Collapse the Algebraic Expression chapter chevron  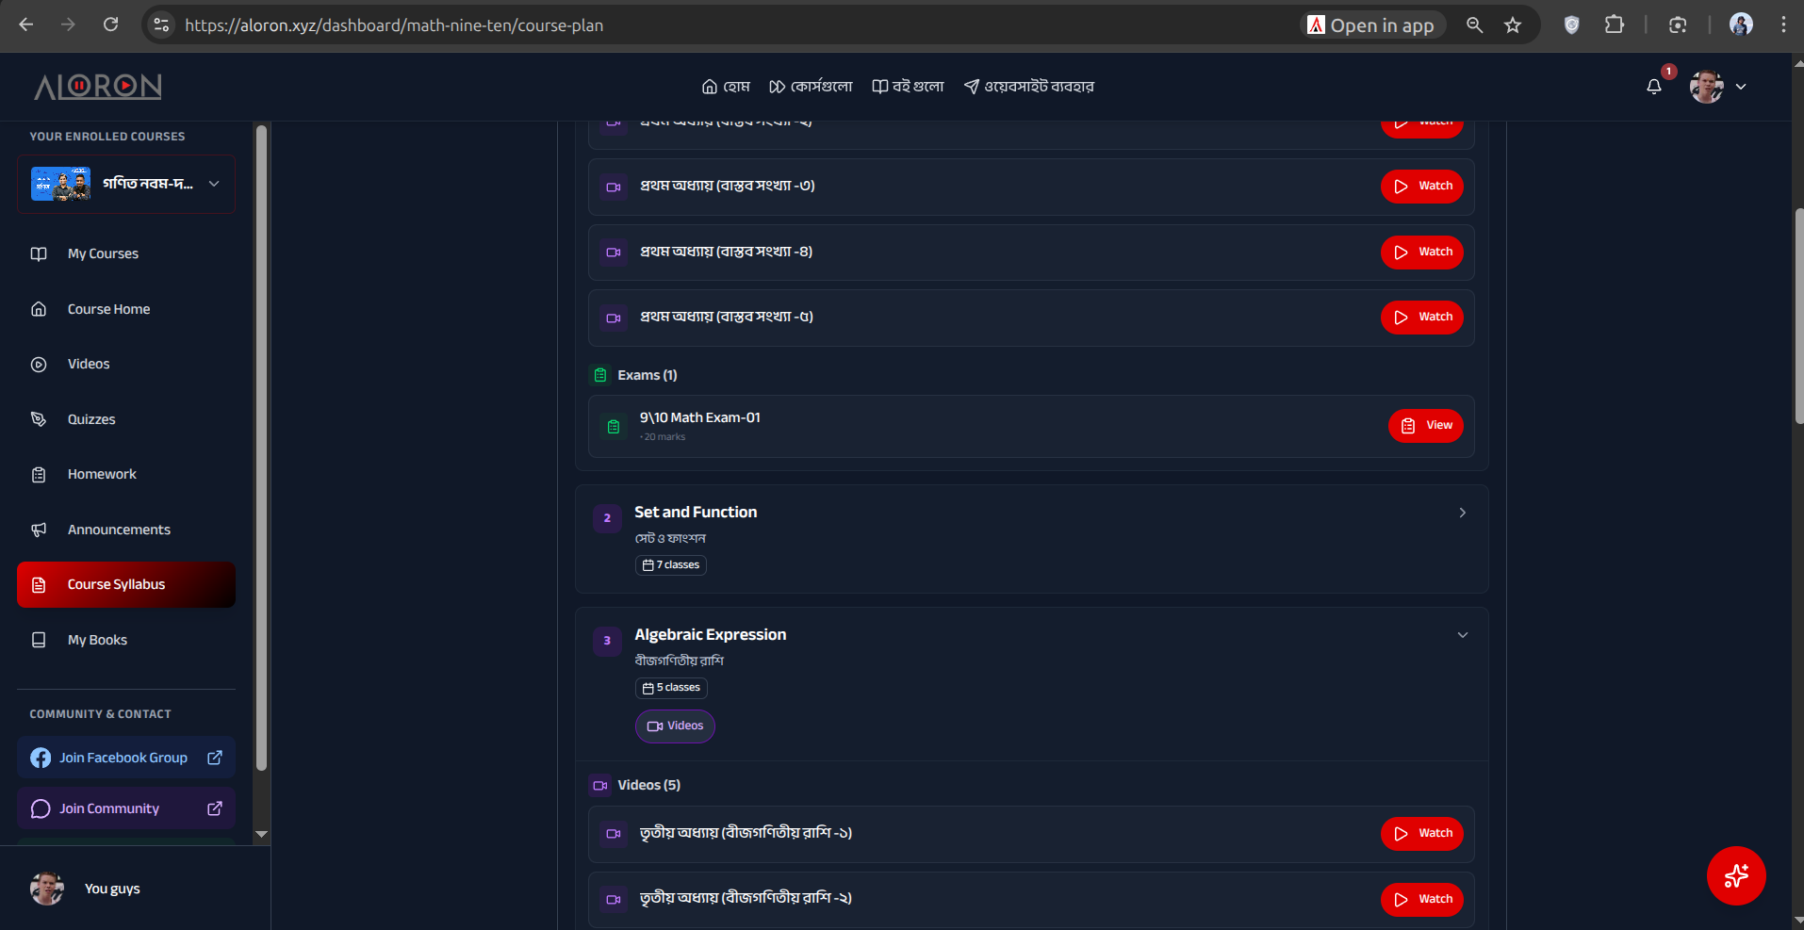(x=1463, y=635)
